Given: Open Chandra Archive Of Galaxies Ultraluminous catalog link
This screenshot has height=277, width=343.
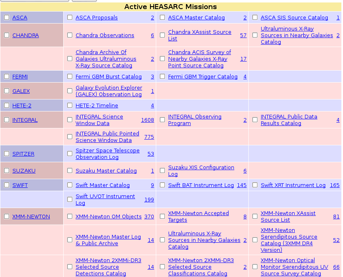Looking at the screenshot, I should point(106,59).
